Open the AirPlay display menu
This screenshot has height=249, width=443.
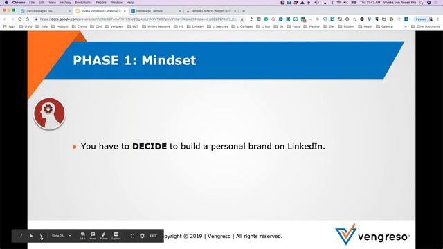pyautogui.click(x=325, y=3)
